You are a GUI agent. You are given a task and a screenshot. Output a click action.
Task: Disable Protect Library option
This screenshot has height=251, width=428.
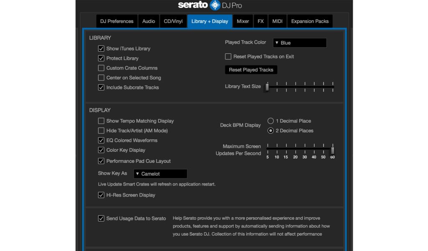[x=101, y=58]
